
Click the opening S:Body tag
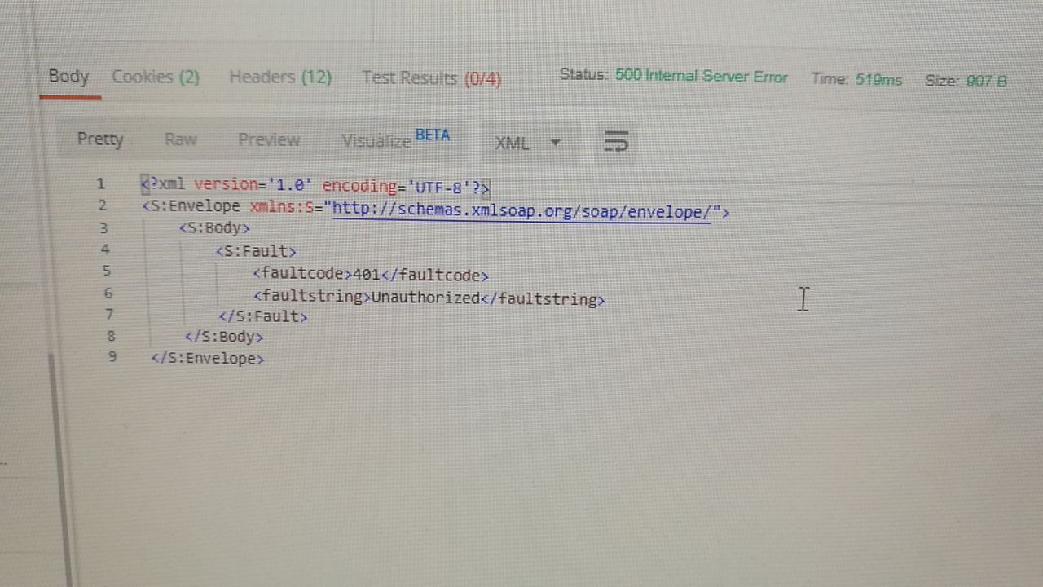(214, 228)
